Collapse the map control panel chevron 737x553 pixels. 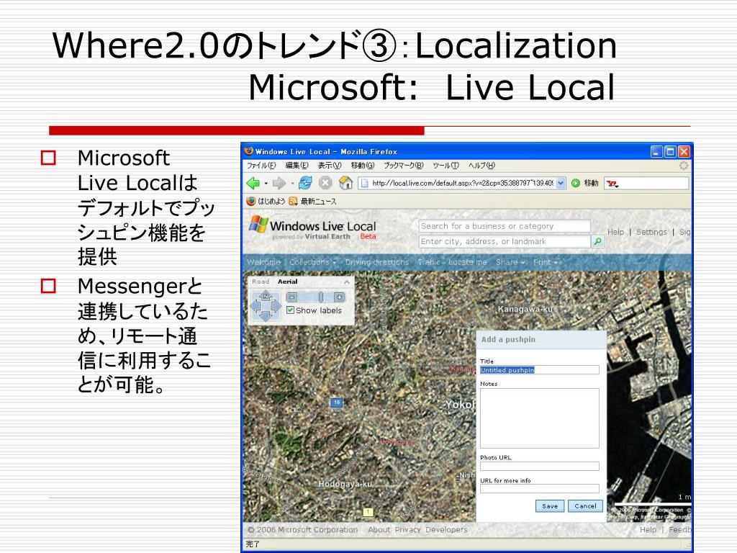coord(347,282)
